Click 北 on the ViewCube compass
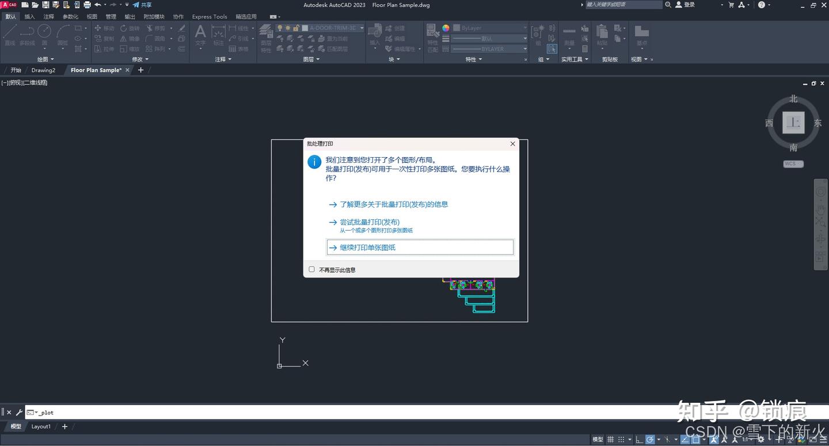829x446 pixels. 793,98
